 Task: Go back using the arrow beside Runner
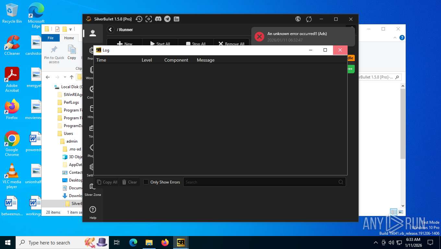click(x=111, y=30)
